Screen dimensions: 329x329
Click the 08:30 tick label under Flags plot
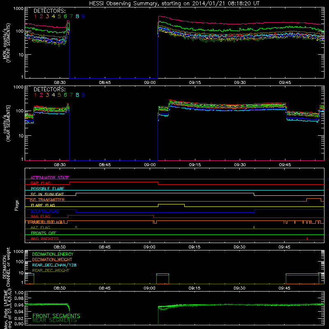coord(60,247)
